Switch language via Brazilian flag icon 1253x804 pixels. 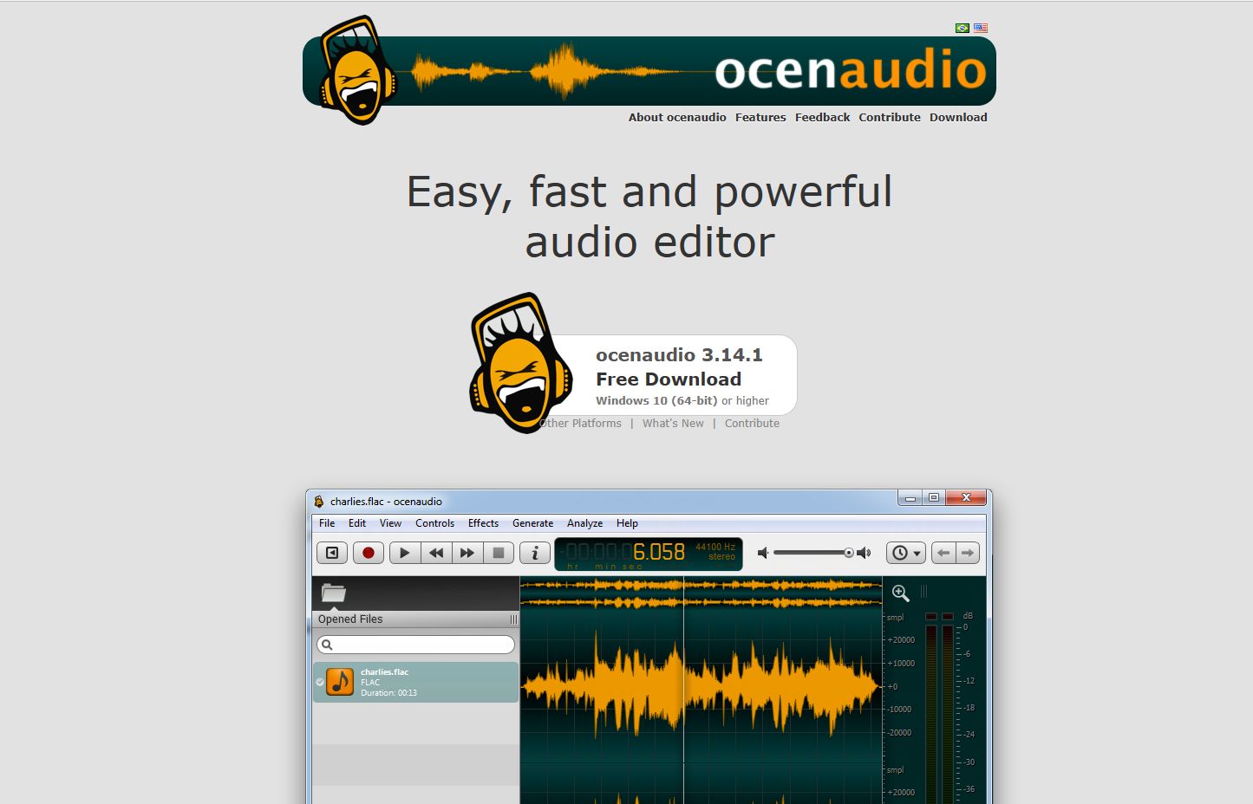(x=962, y=28)
